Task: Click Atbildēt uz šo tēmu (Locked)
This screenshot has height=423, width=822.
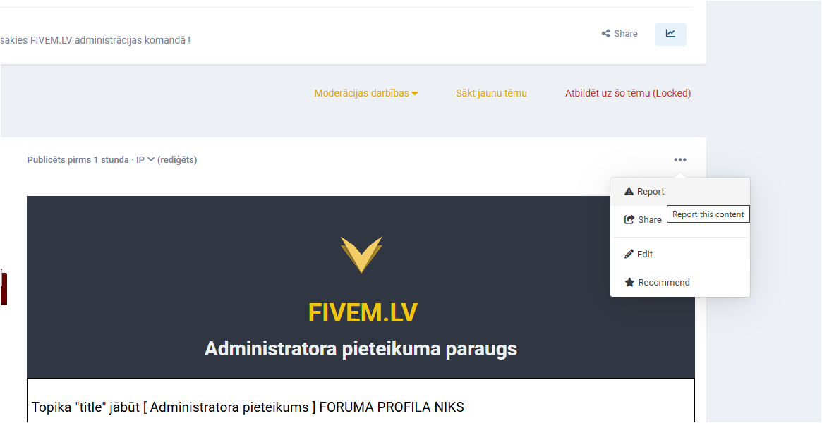Action: tap(628, 93)
